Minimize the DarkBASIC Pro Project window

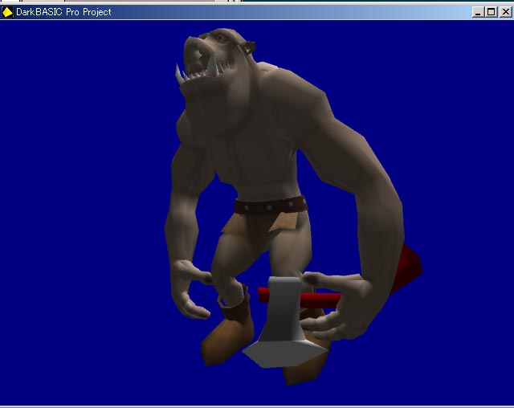[479, 12]
